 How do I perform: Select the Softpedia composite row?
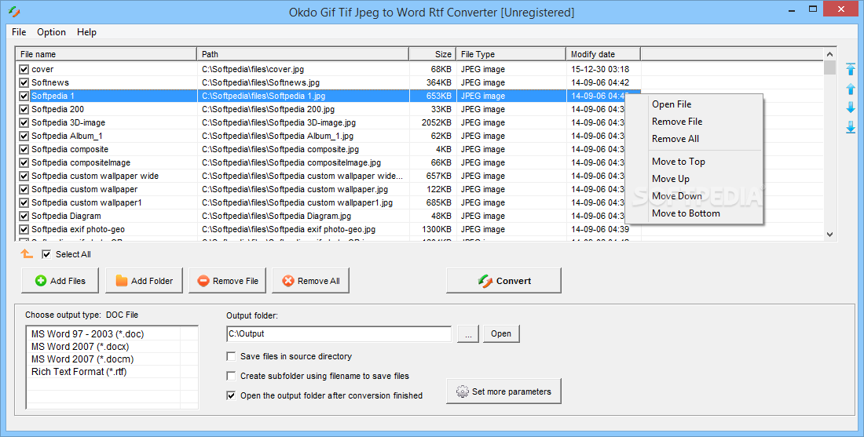pos(328,149)
